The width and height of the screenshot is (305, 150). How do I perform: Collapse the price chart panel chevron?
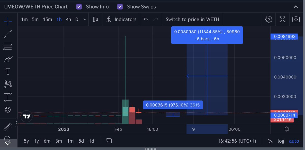coord(296,7)
